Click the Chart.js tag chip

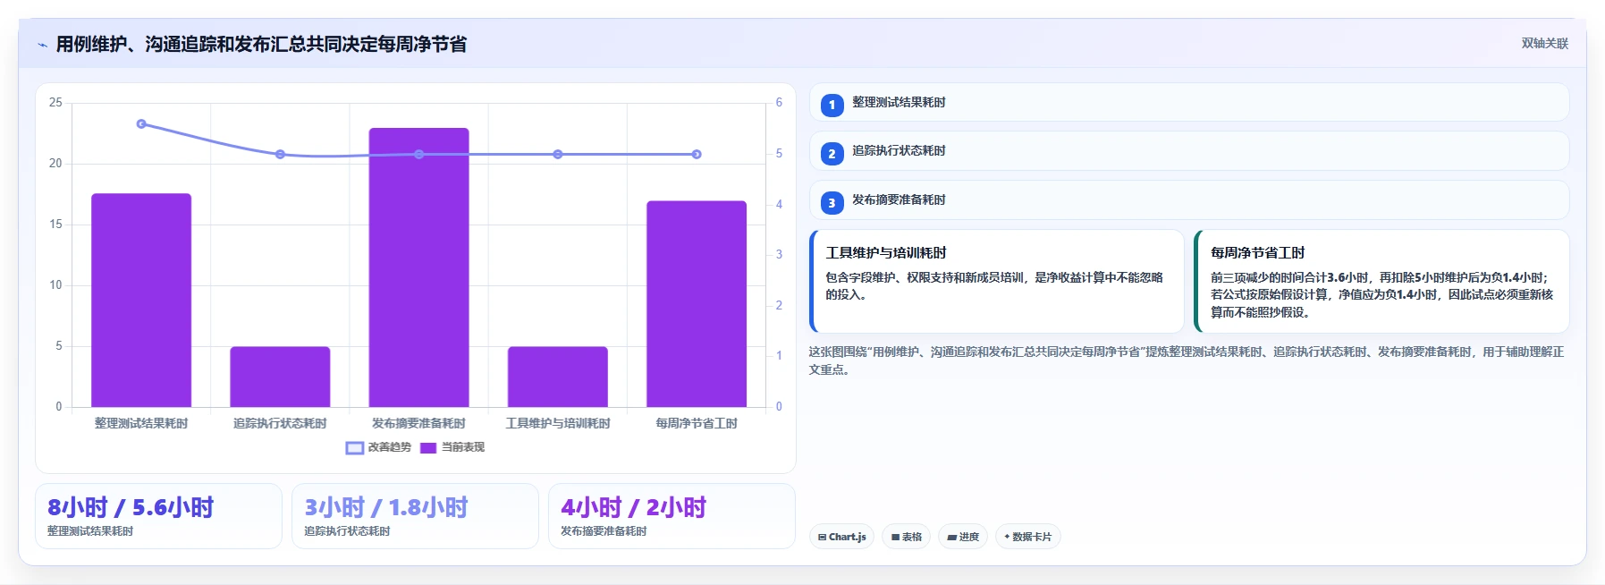pos(841,537)
